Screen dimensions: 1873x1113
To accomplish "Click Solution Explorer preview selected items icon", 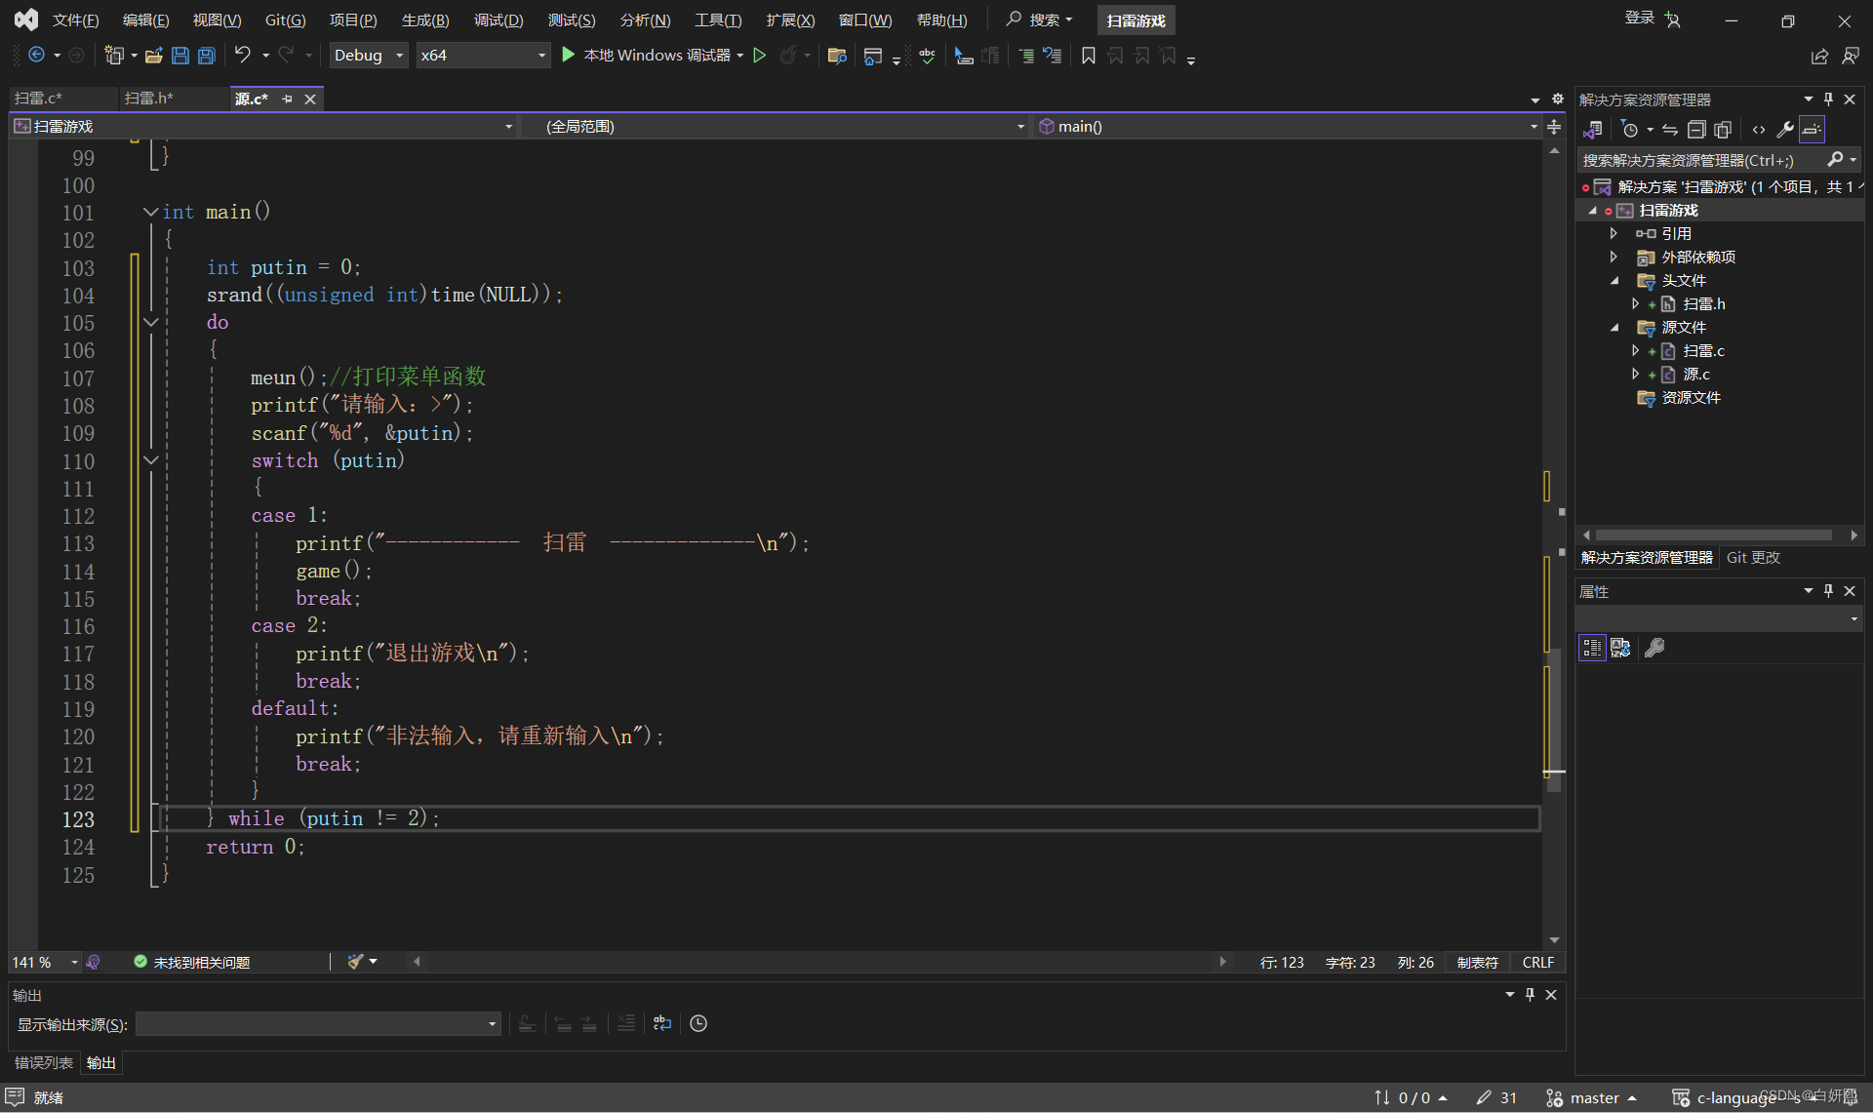I will coord(1812,130).
